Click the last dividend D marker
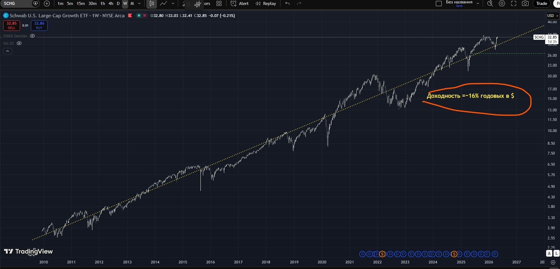 point(495,254)
